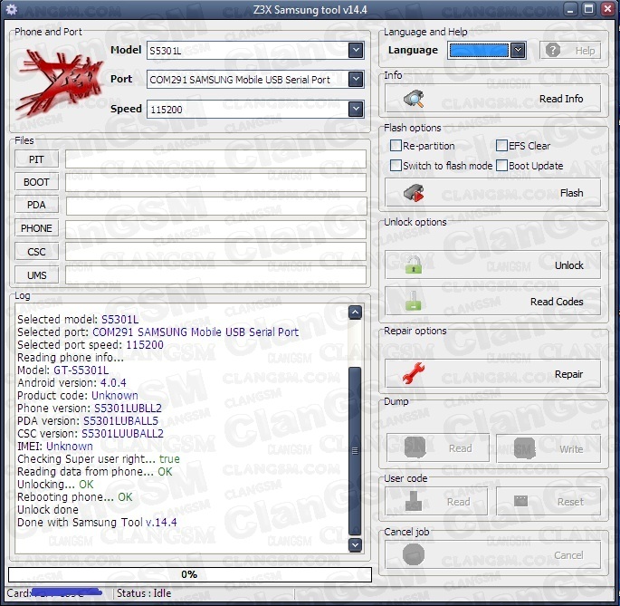Click the User code Reset icon
Screen dimensions: 620x606
[x=520, y=501]
